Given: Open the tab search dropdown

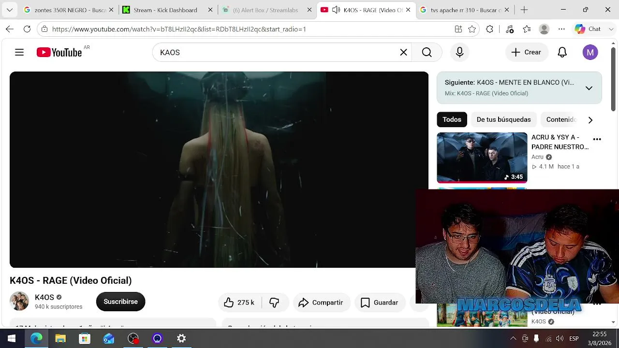Looking at the screenshot, I should (x=10, y=10).
